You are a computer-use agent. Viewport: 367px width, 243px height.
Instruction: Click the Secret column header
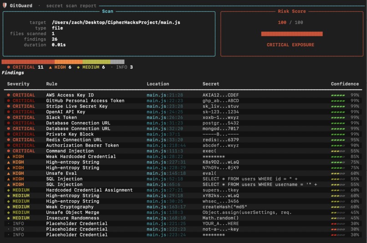211,84
